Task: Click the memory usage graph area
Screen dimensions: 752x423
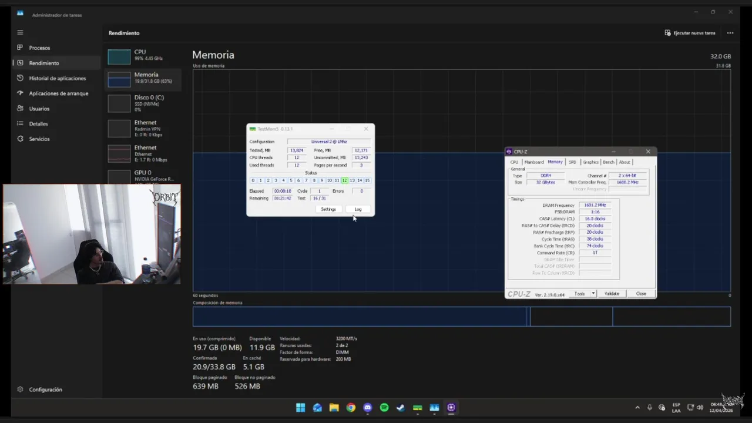Action: 462,180
